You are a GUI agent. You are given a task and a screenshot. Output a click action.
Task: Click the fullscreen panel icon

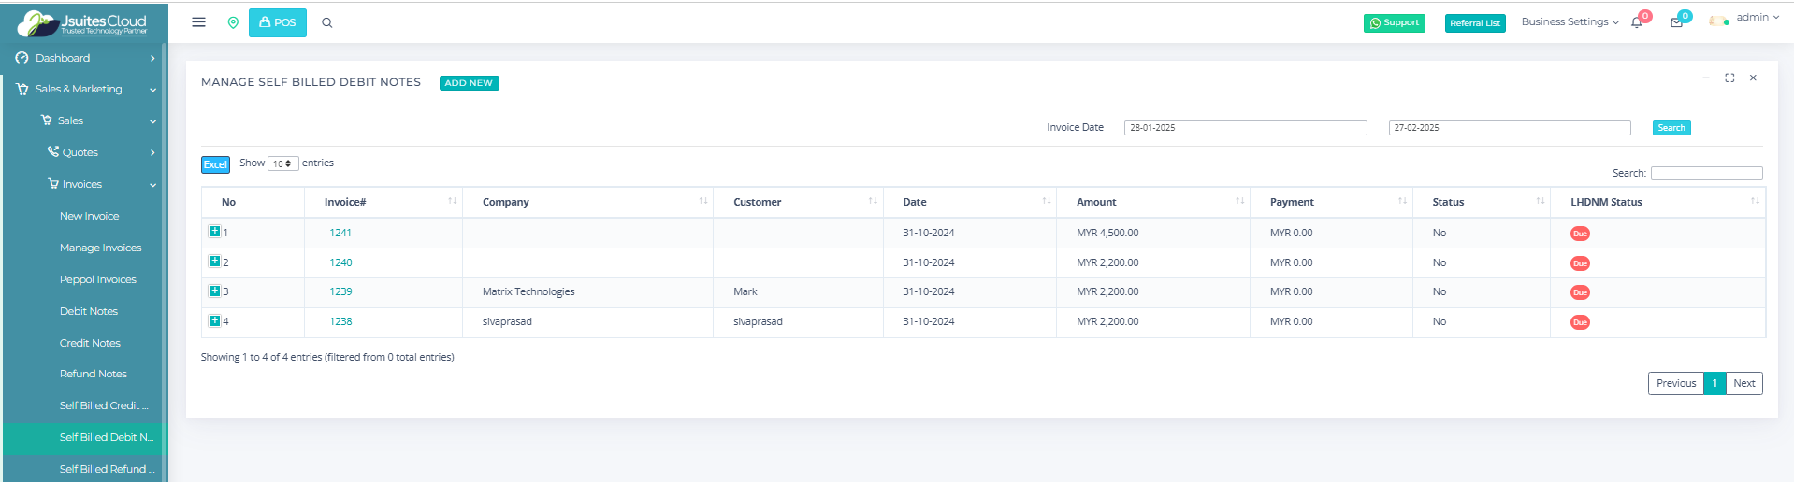[1729, 78]
